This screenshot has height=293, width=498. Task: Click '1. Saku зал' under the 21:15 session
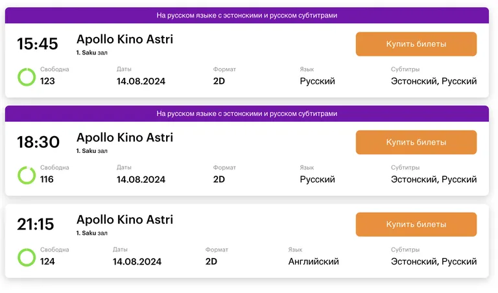tap(92, 233)
